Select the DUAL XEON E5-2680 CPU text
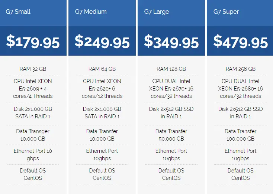 click(x=240, y=89)
